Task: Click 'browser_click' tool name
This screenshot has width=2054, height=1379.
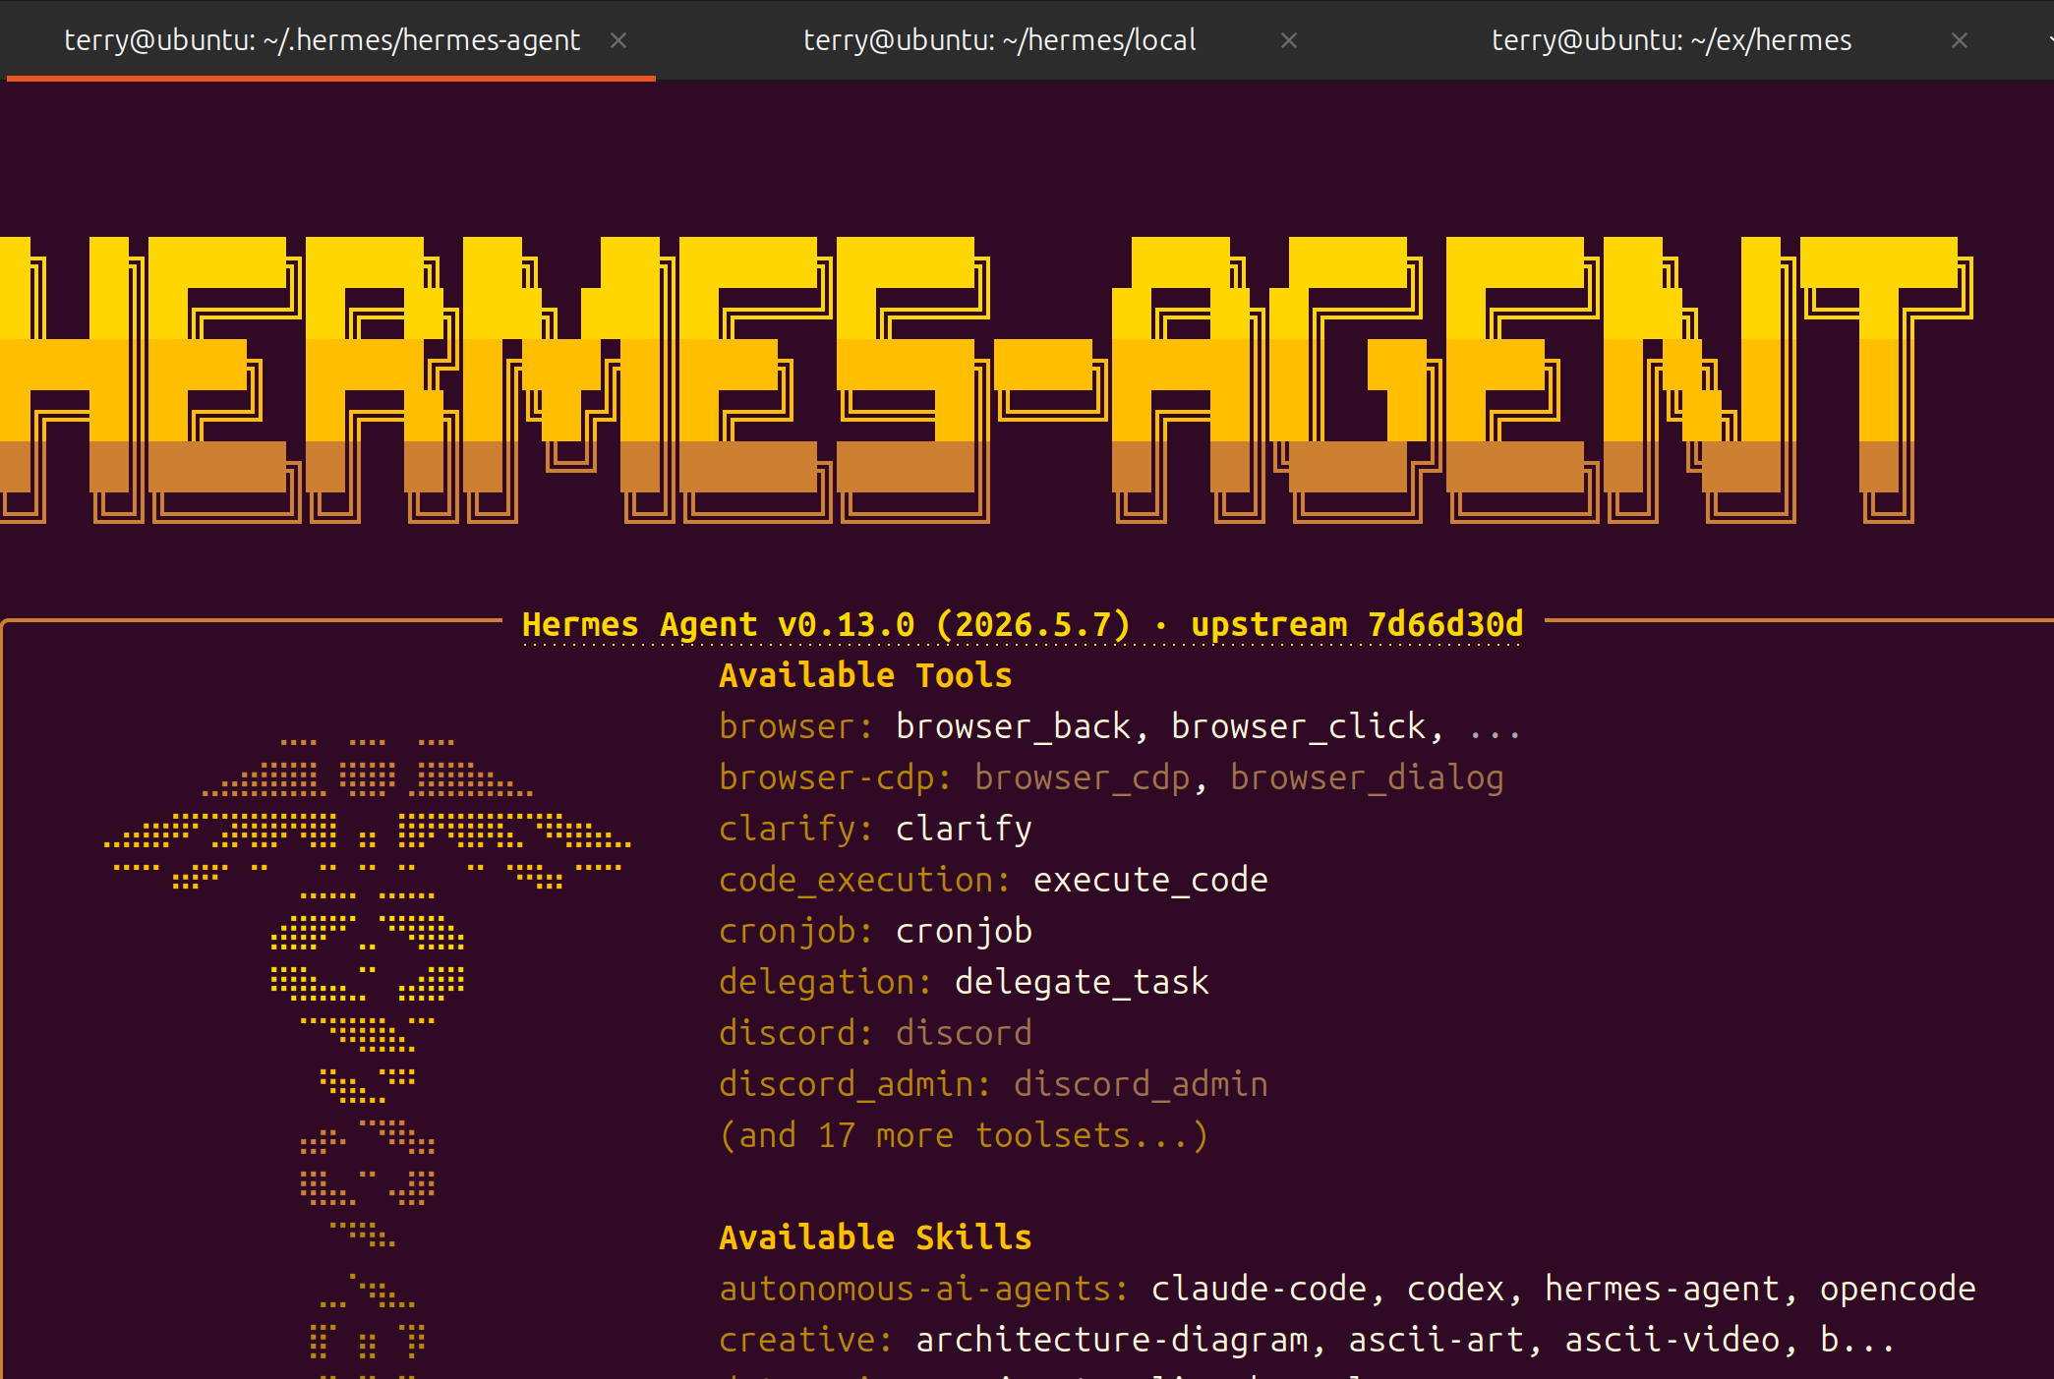Action: [x=1298, y=726]
